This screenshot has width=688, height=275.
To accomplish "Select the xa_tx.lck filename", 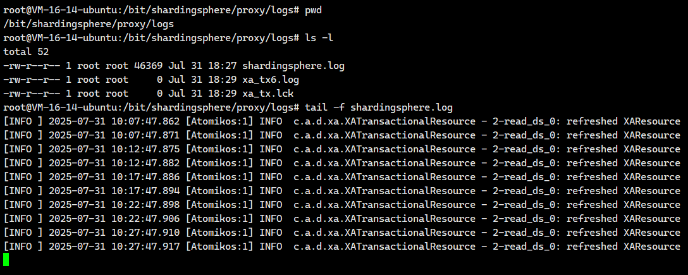I will 267,94.
